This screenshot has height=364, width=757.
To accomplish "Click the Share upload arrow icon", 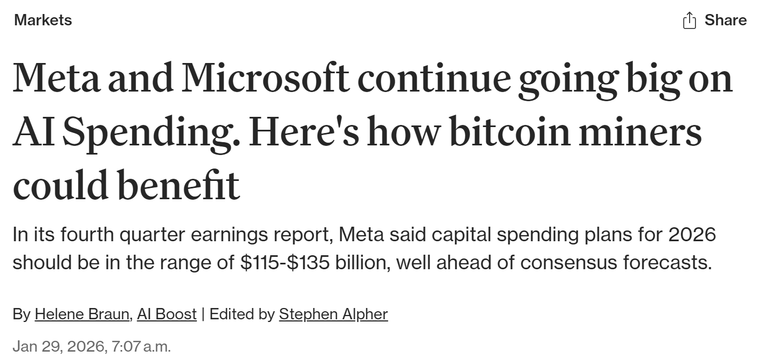I will click(689, 20).
